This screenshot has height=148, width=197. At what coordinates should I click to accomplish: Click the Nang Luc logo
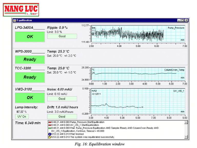pos(21,10)
